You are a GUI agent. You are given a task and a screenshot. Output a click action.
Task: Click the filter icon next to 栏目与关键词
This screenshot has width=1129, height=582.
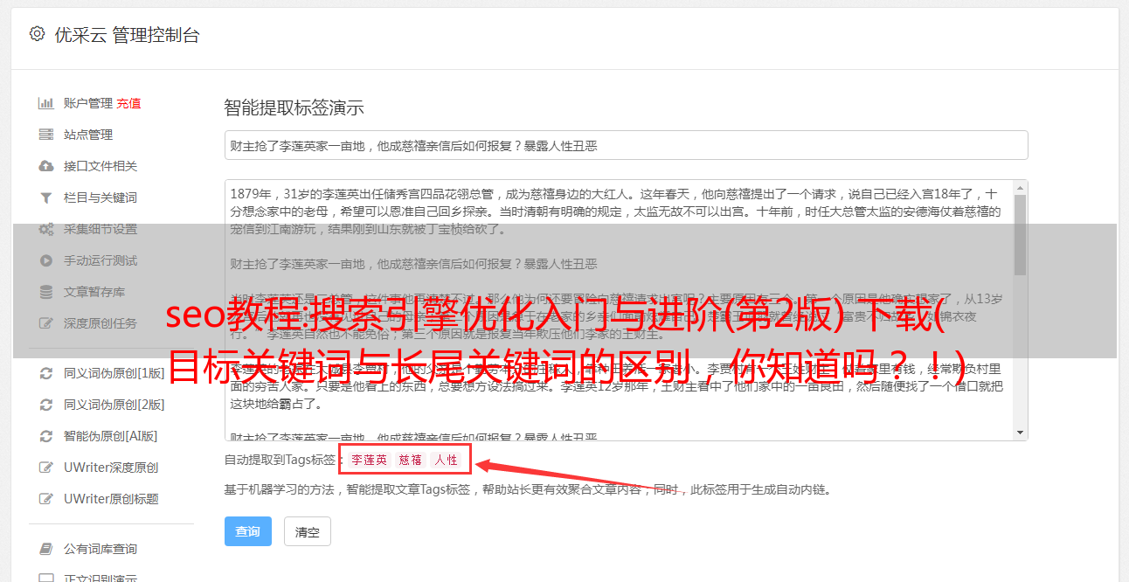[46, 197]
